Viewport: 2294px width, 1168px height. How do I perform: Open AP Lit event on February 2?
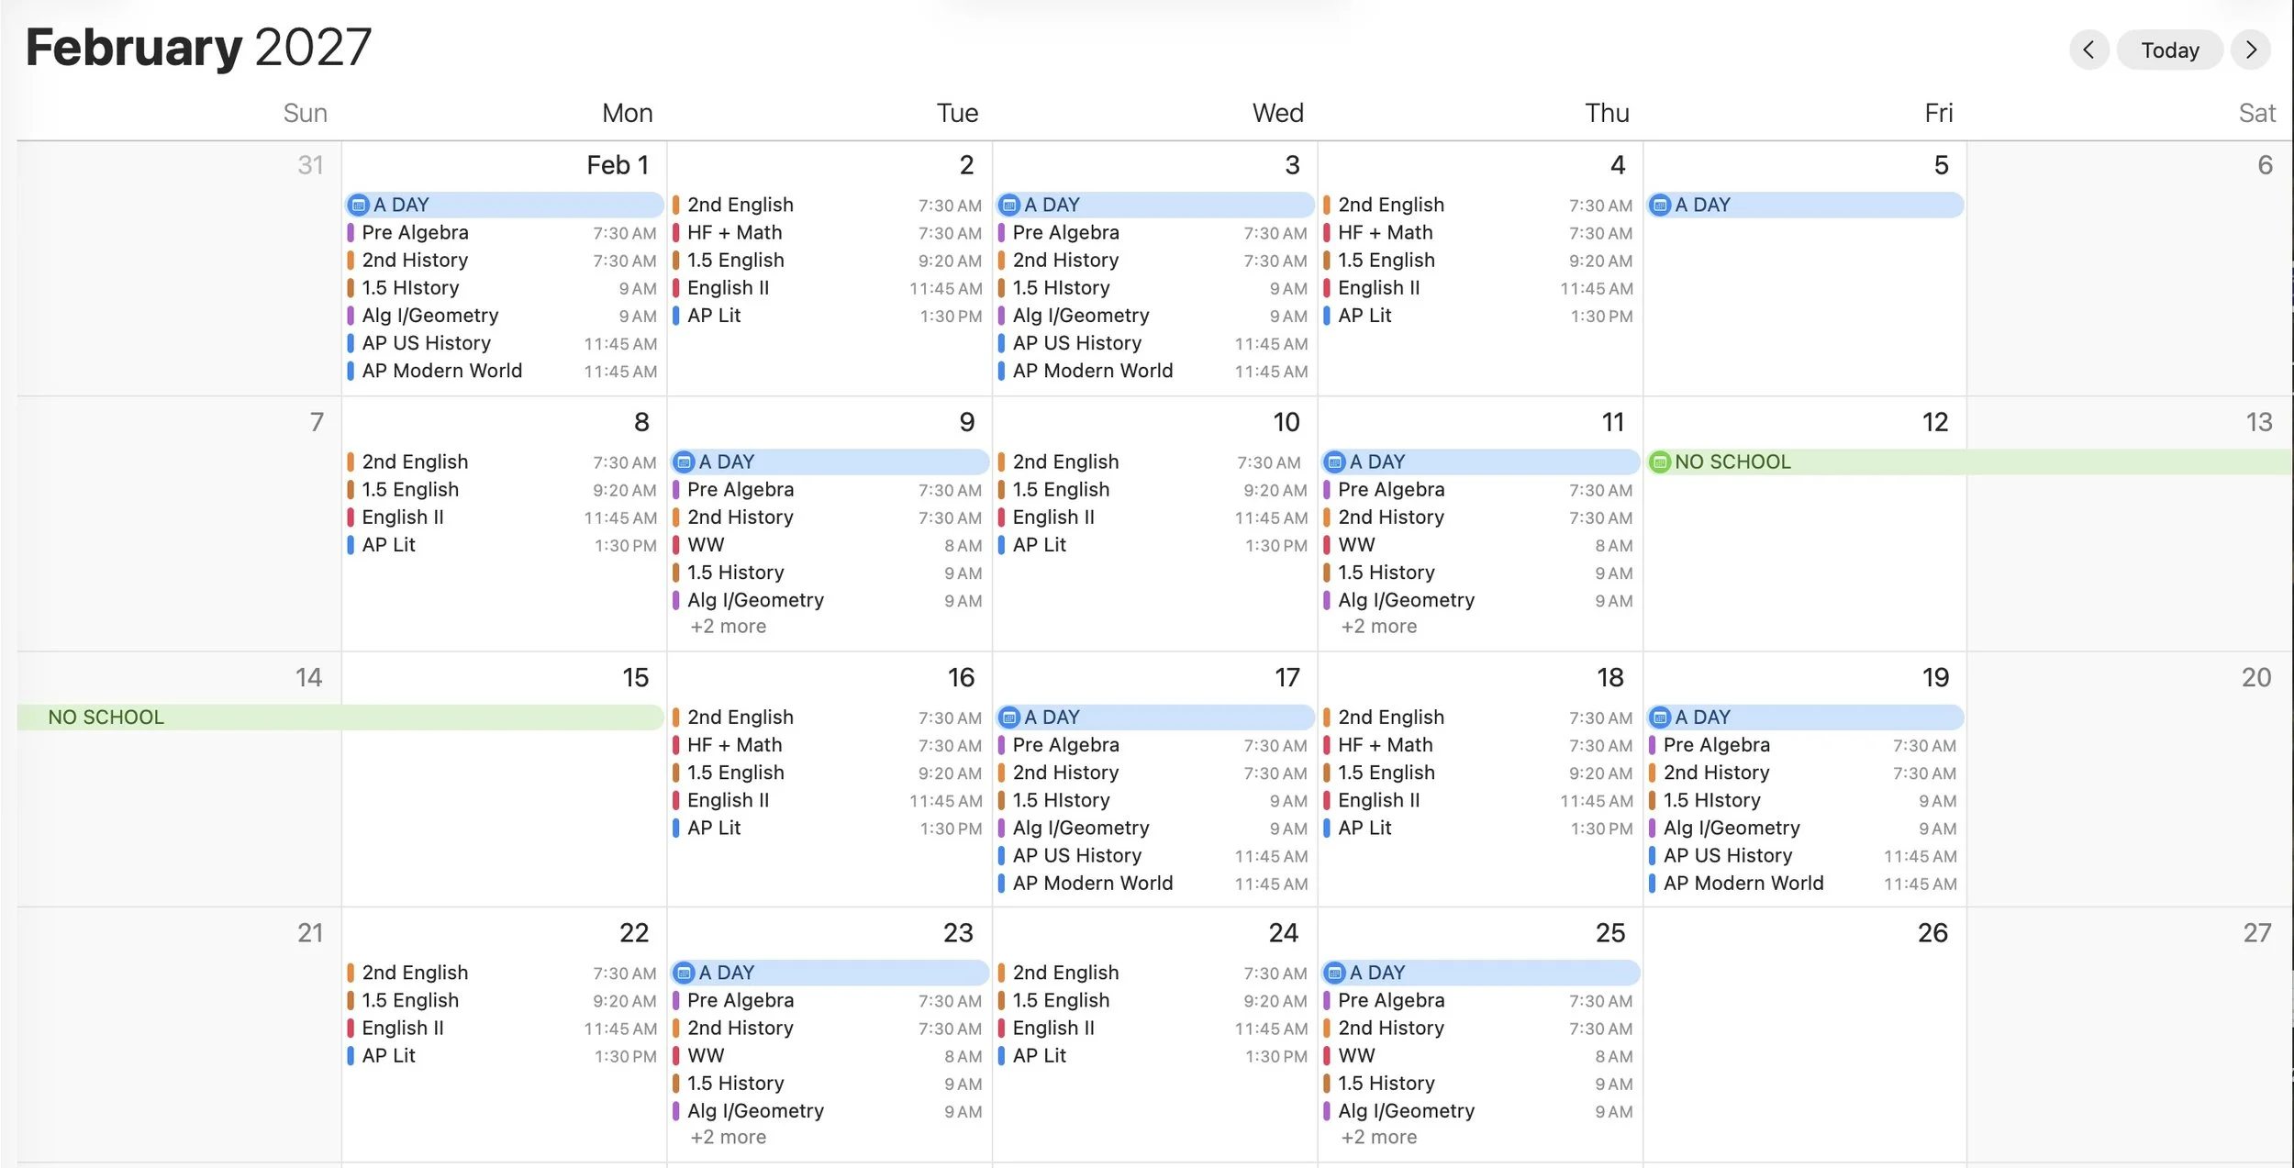pos(829,316)
